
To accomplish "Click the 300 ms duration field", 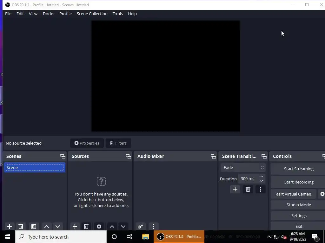I will point(249,178).
